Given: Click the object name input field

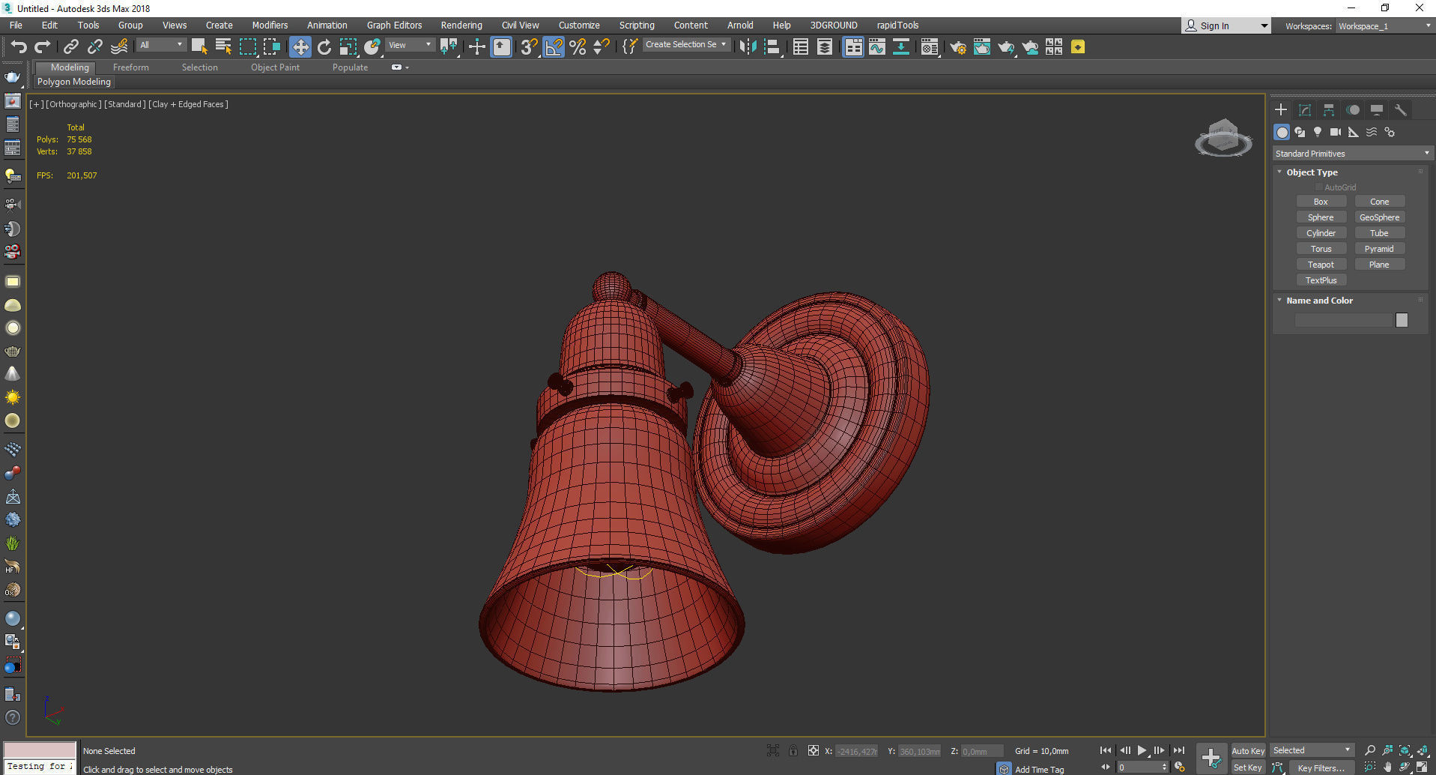Looking at the screenshot, I should [x=1343, y=320].
